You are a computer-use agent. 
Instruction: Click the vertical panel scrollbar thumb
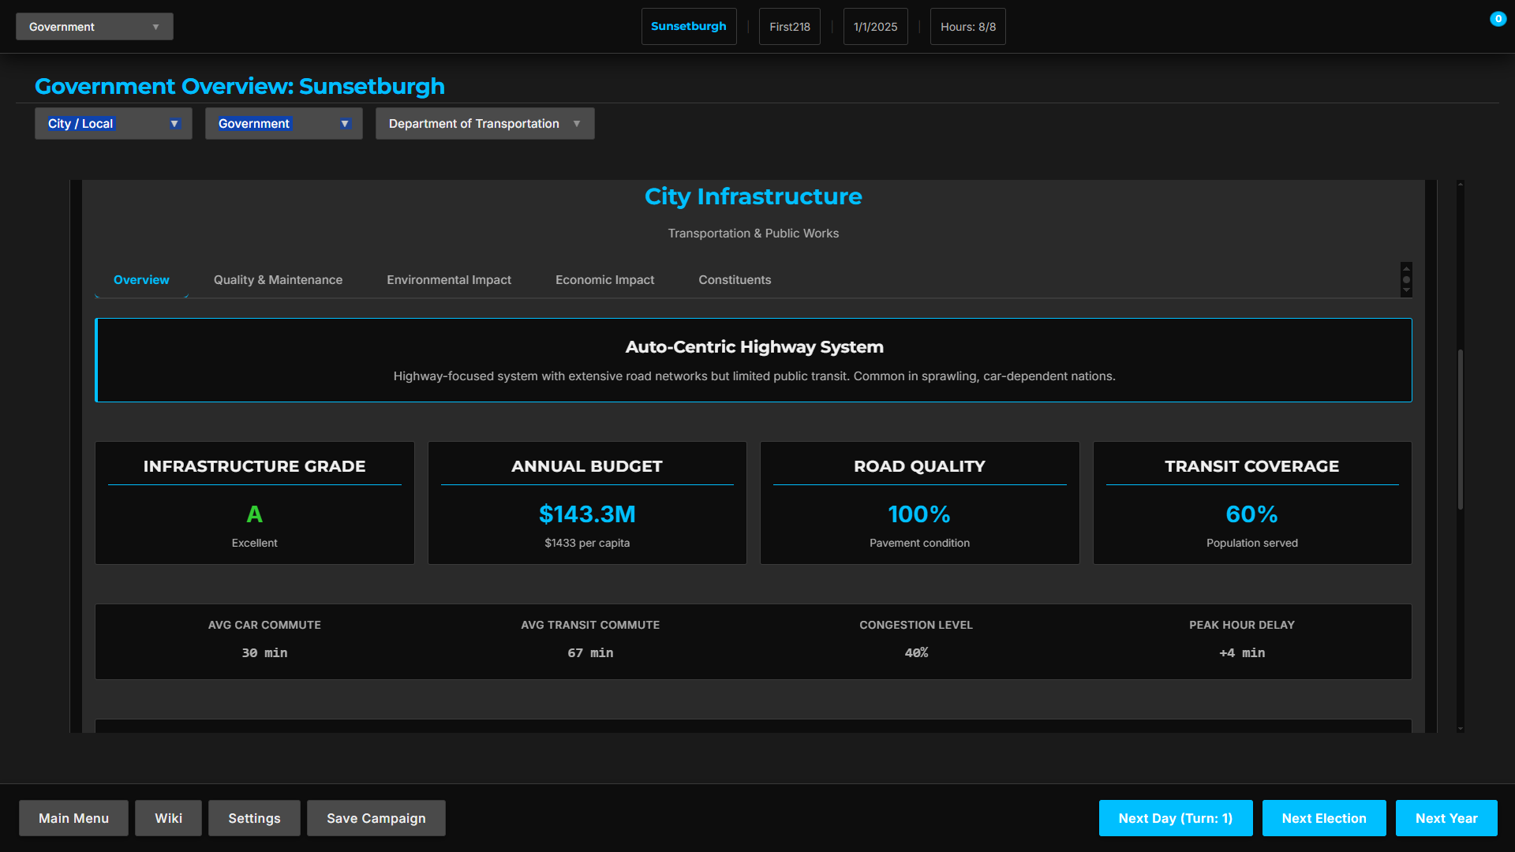(x=1461, y=430)
